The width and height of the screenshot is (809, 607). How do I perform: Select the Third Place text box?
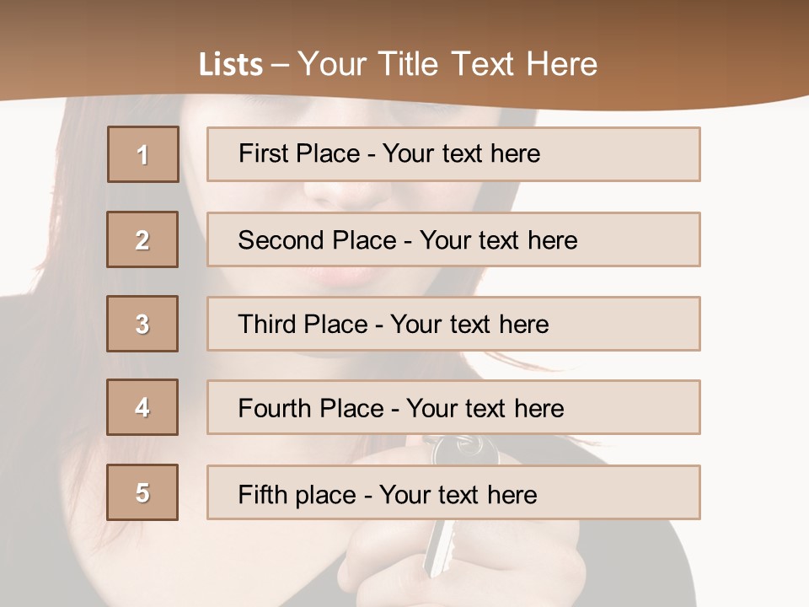[x=453, y=324]
